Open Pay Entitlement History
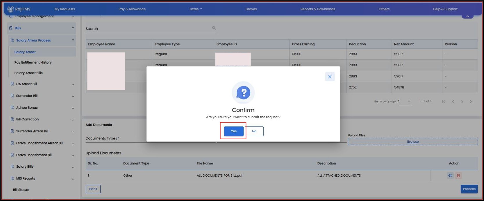The height and width of the screenshot is (201, 484). (33, 62)
